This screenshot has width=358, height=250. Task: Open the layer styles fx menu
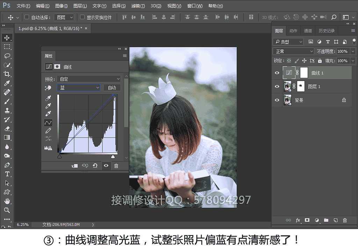(298, 220)
